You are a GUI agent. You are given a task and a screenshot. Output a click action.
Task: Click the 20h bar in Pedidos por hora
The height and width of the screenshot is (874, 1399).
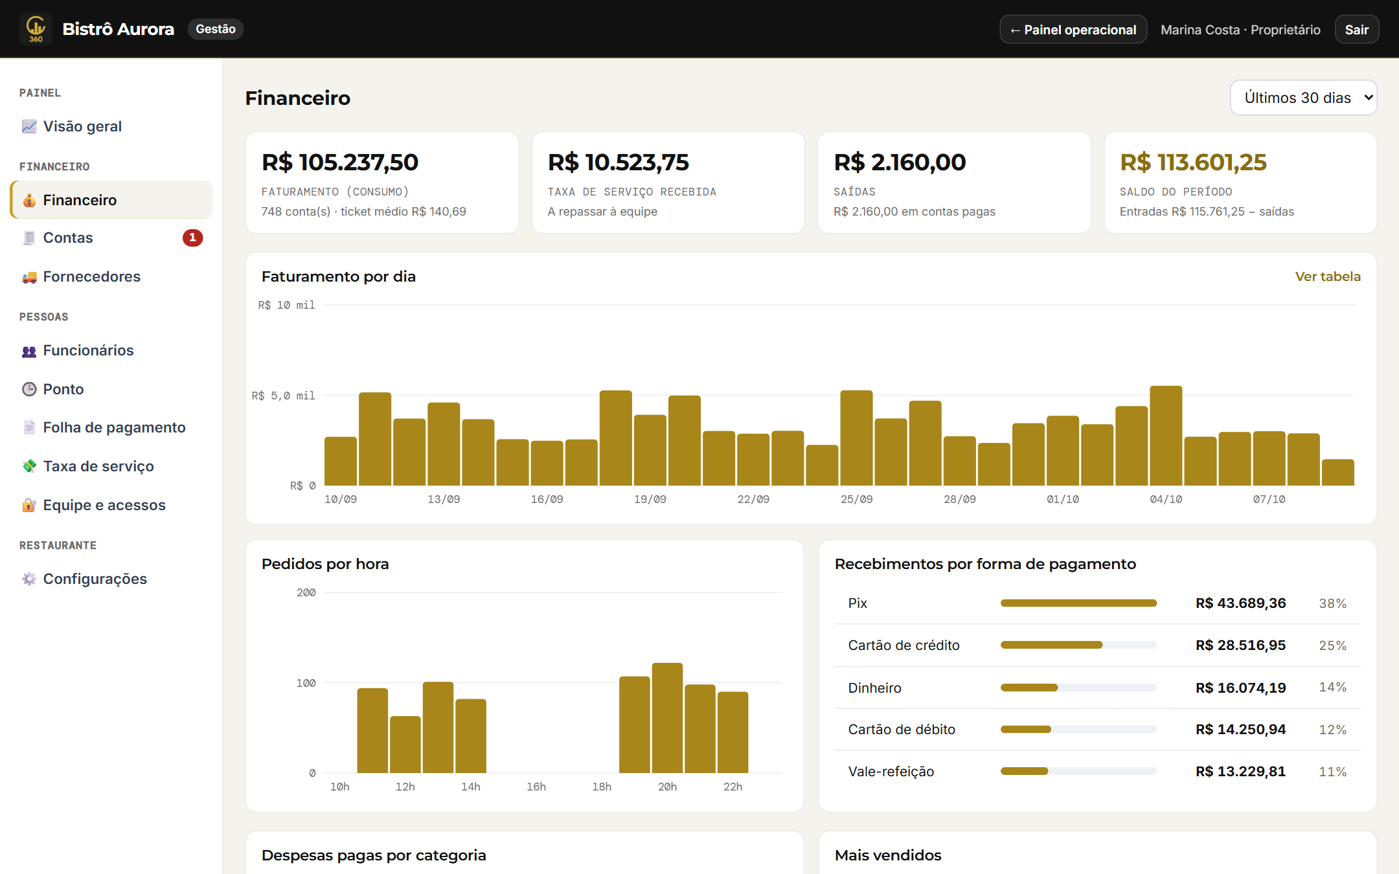[667, 718]
